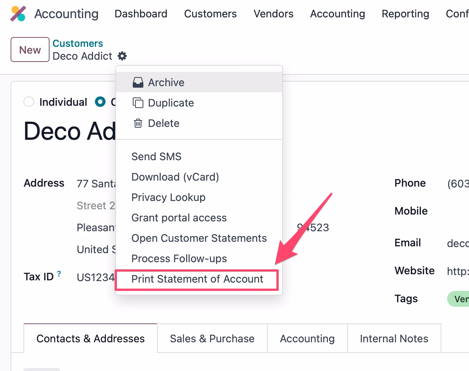Open the gear actions menu icon
Viewport: 469px width, 371px height.
[122, 56]
